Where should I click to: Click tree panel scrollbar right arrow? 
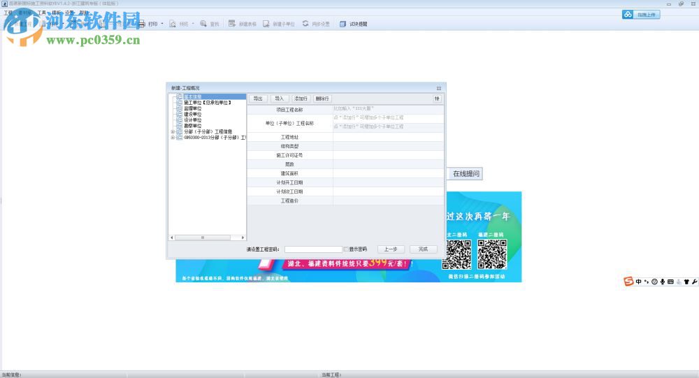tap(243, 238)
